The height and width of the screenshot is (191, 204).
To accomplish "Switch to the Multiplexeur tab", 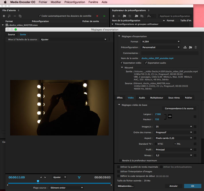I will [157, 98].
